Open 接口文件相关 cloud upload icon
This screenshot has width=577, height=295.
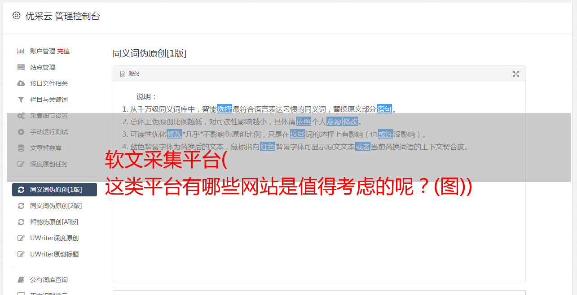tap(21, 83)
